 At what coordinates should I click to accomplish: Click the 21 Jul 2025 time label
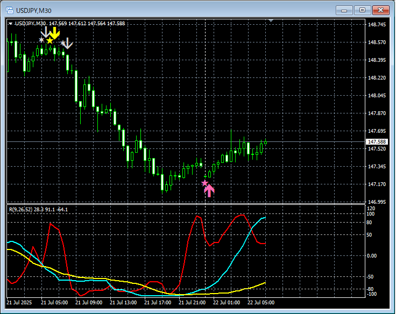19,302
